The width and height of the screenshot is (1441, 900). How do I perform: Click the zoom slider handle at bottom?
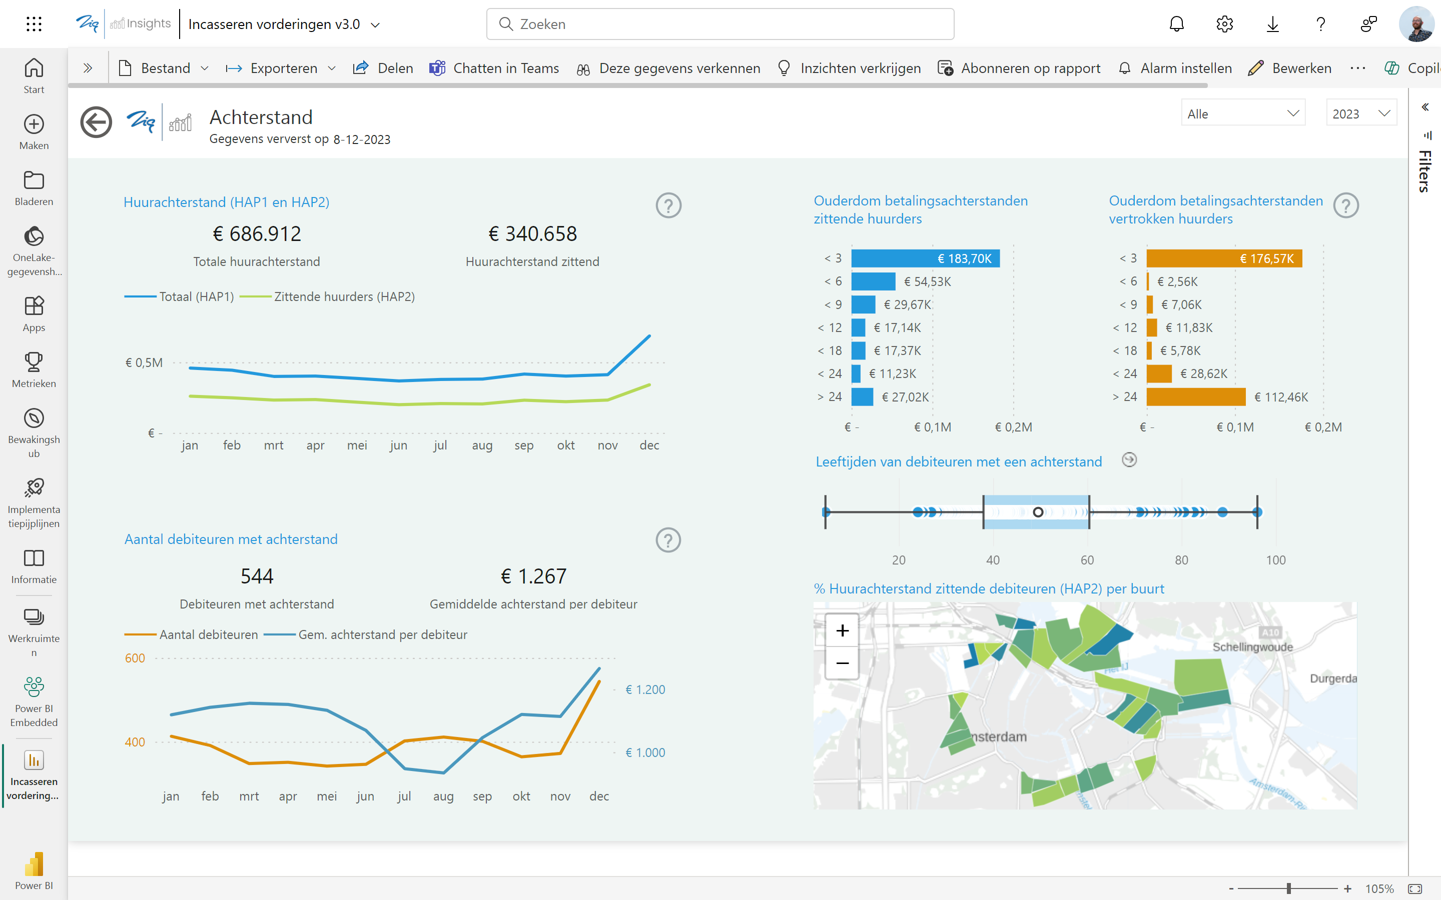point(1288,888)
